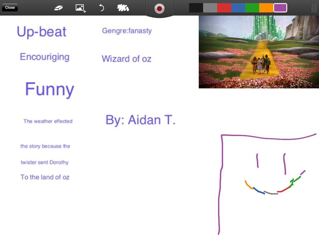
Task: Tap the 'Encouriging' text
Action: (x=45, y=57)
